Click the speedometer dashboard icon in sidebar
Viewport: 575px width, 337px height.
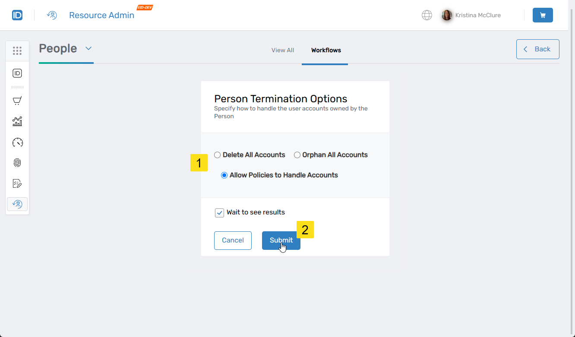[17, 142]
